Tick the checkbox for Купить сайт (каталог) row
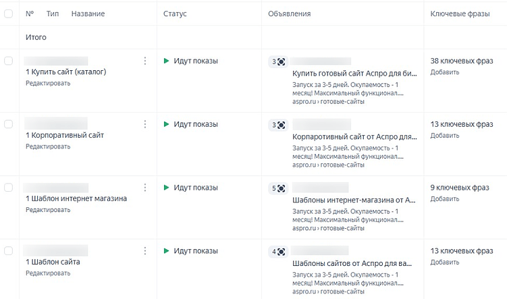The image size is (507, 299). point(9,61)
